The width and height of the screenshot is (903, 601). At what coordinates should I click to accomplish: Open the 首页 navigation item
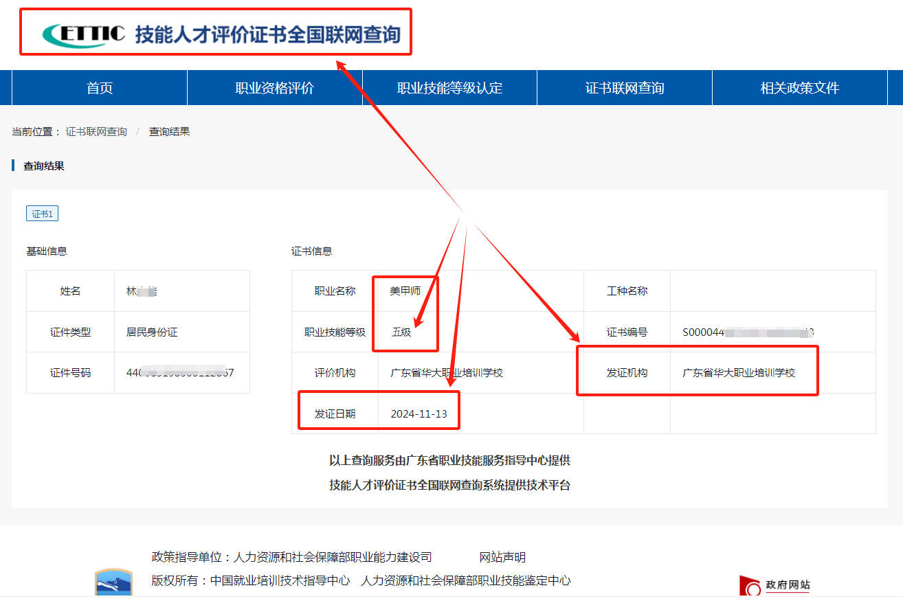(100, 88)
